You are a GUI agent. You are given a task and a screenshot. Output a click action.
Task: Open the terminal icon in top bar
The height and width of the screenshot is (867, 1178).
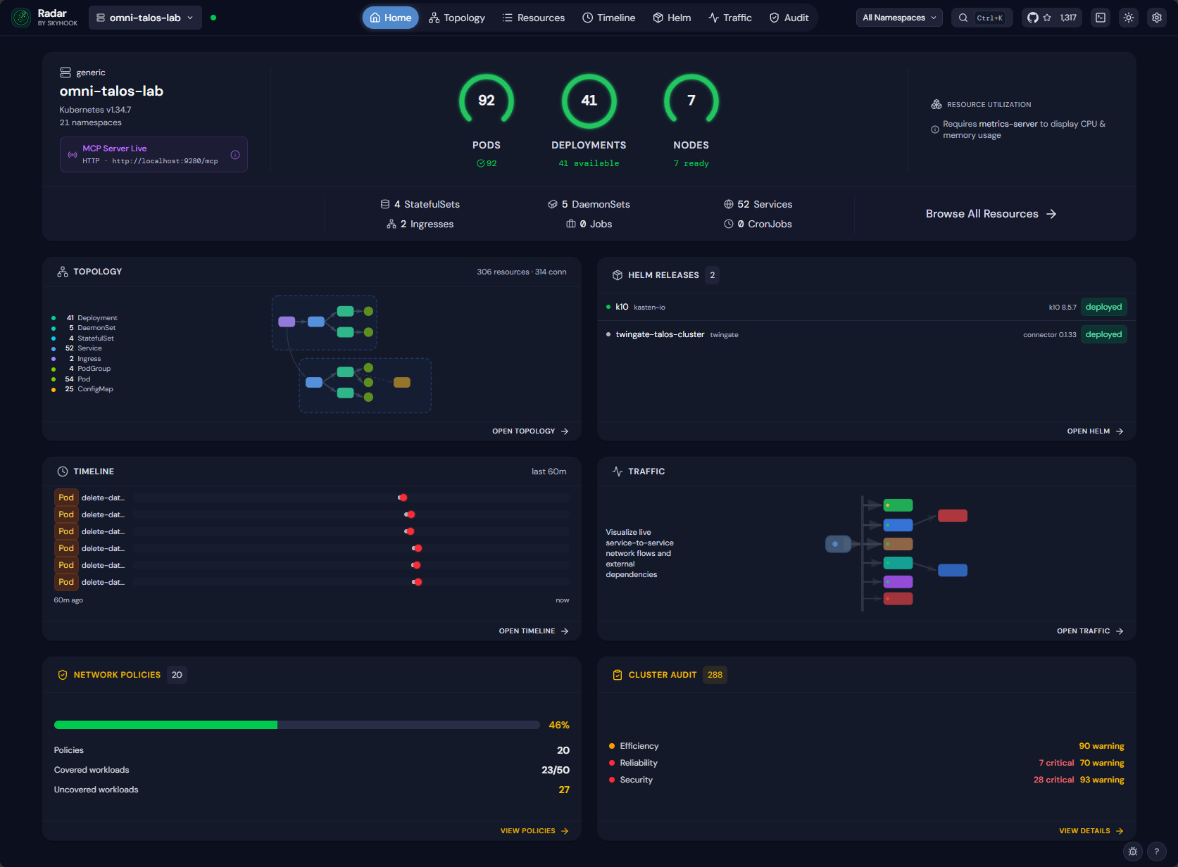1101,18
